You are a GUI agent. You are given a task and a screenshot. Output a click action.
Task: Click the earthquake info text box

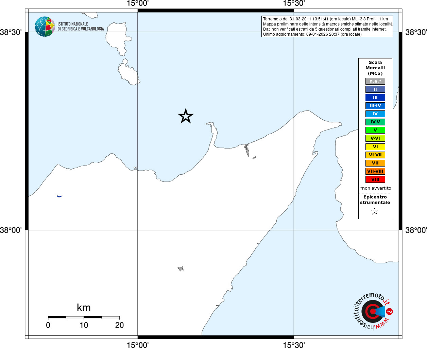coord(327,27)
